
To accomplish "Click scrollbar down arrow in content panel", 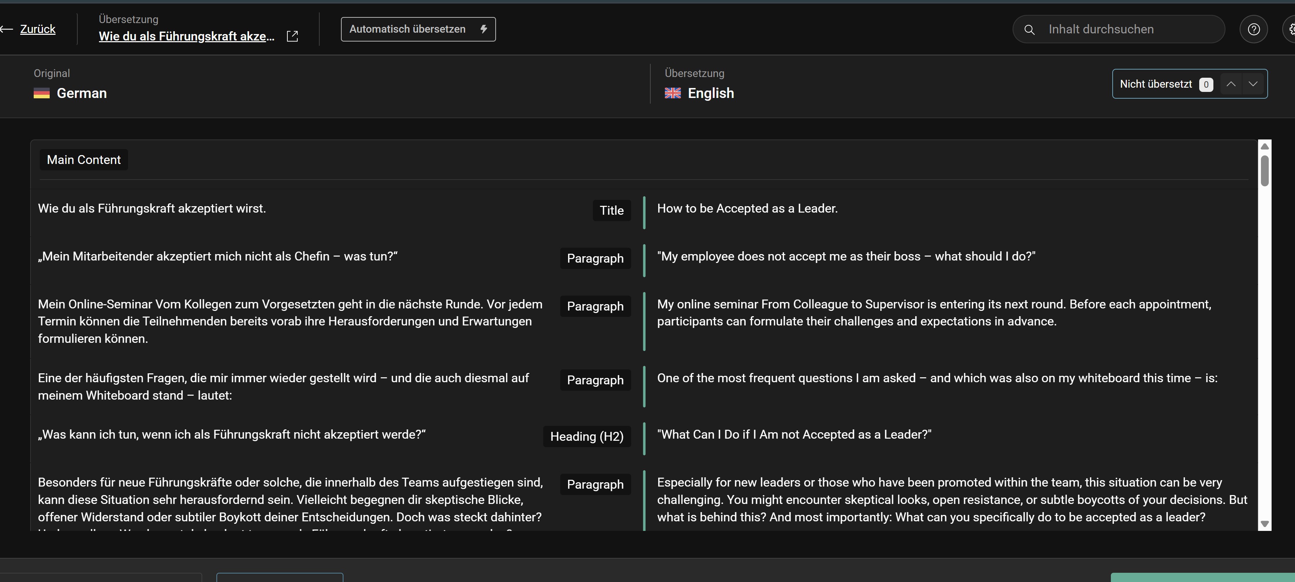I will pos(1265,524).
